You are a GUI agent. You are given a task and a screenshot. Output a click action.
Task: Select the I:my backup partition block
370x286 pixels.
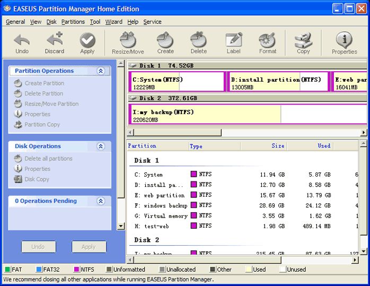point(248,114)
